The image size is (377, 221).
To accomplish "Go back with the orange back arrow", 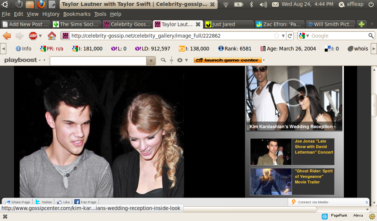I will tap(7, 36).
